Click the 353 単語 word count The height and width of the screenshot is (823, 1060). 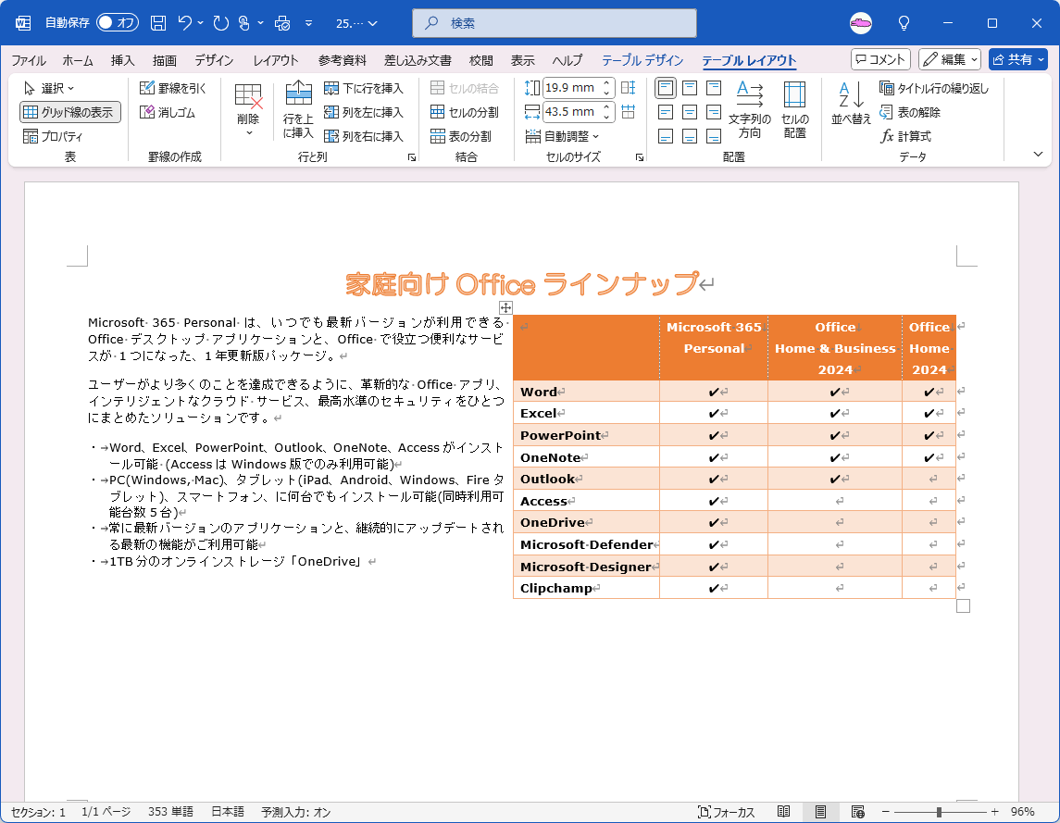click(170, 812)
